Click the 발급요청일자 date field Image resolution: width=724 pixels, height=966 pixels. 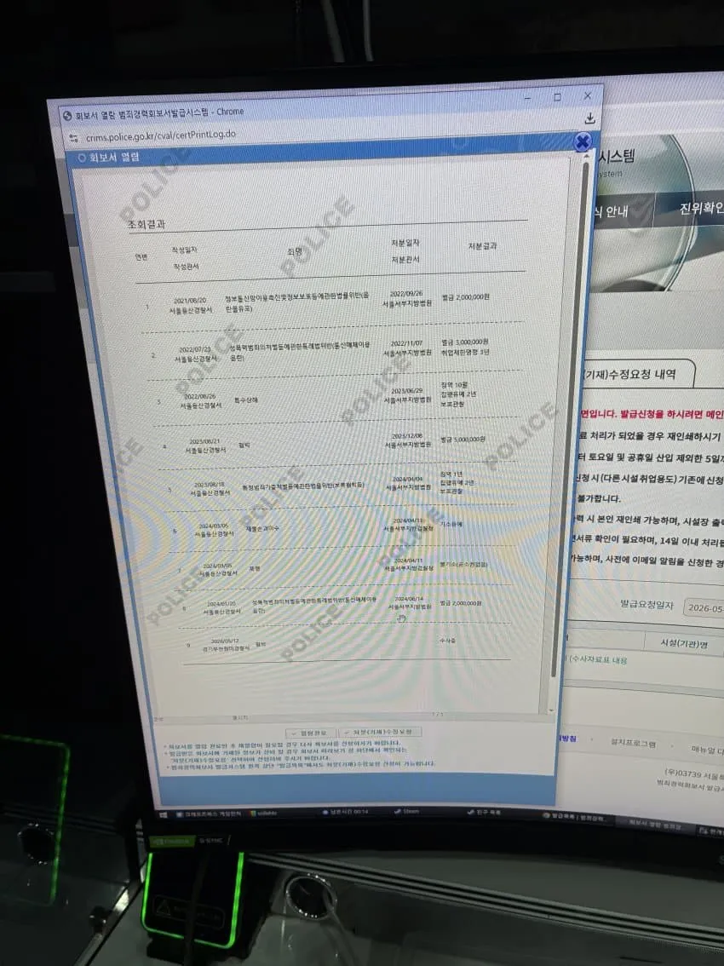click(704, 607)
